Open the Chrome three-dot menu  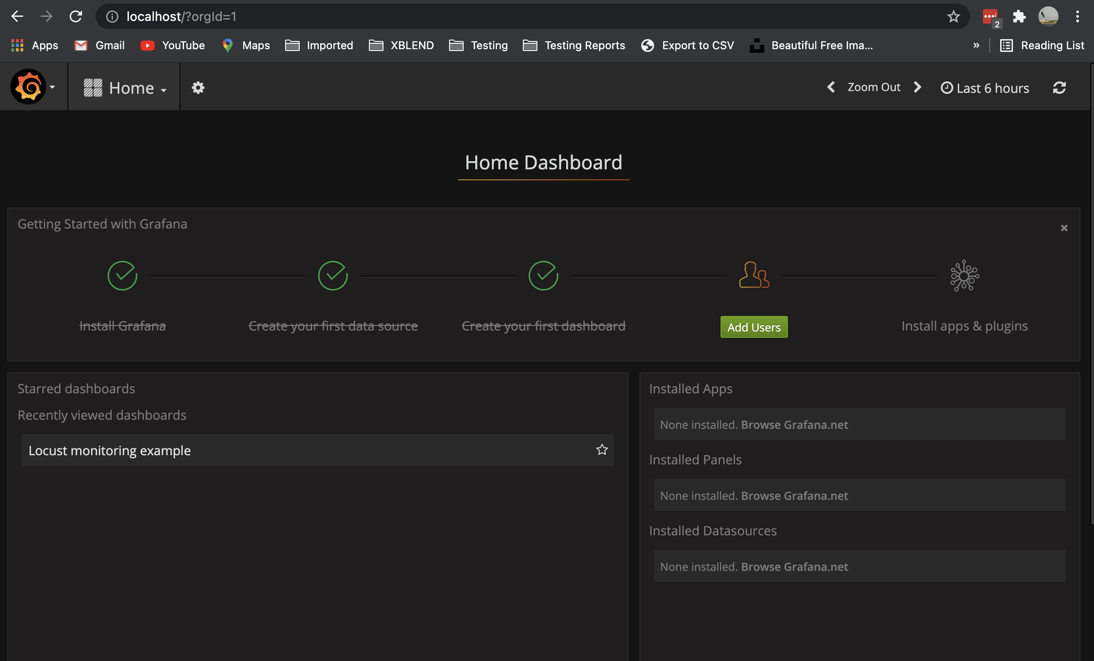coord(1078,16)
